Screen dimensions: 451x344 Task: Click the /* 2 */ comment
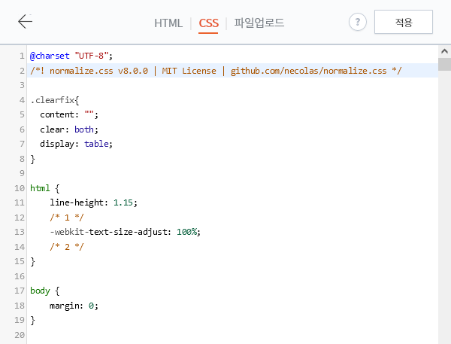tap(67, 247)
